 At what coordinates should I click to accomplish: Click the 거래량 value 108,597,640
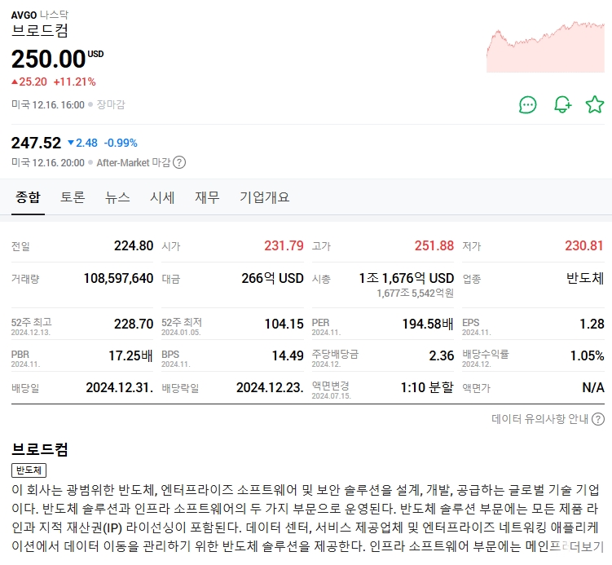tap(118, 278)
